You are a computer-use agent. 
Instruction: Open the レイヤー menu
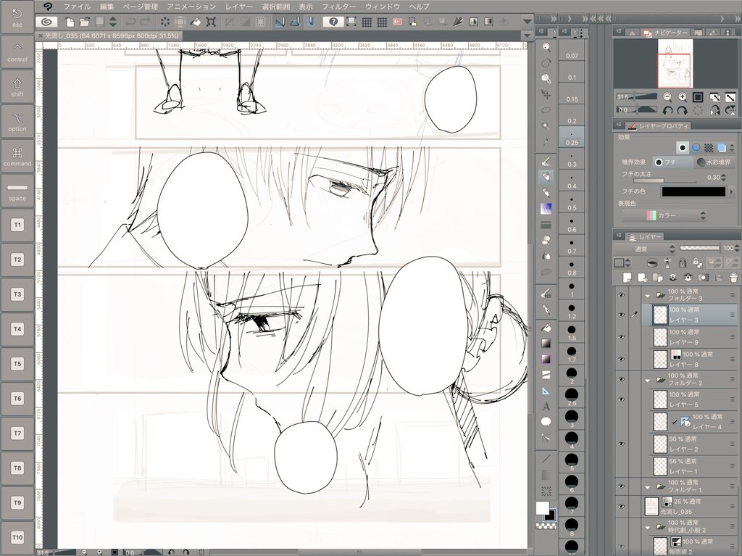[239, 7]
